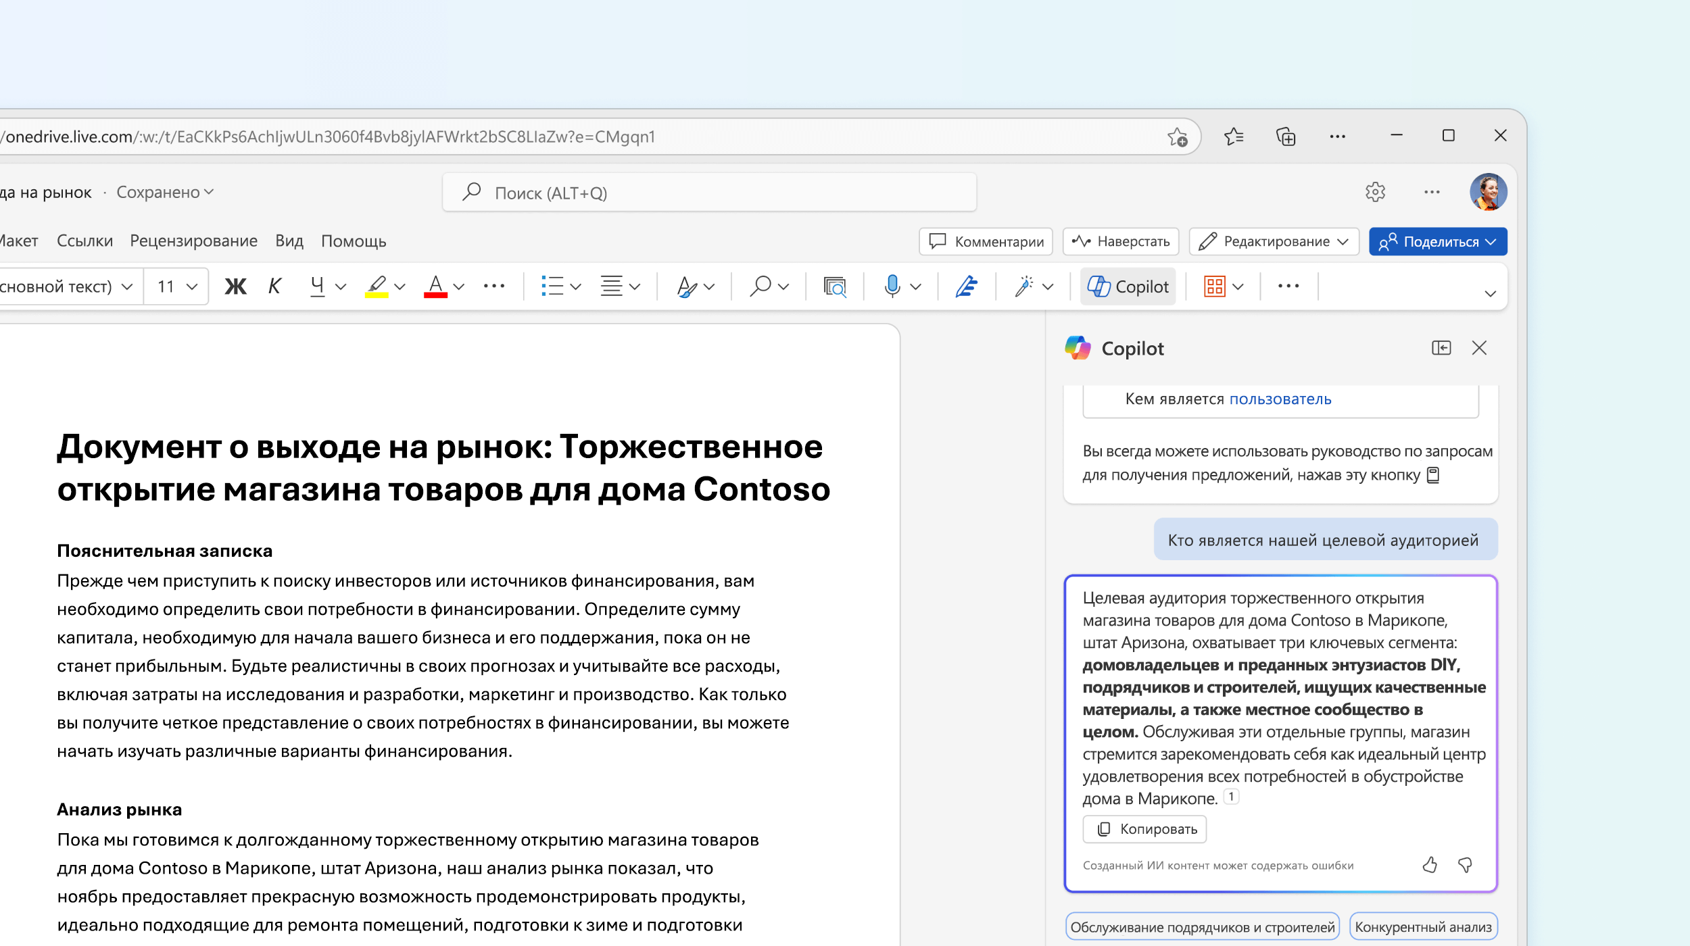Click the пользователь link in Copilot

(1280, 399)
